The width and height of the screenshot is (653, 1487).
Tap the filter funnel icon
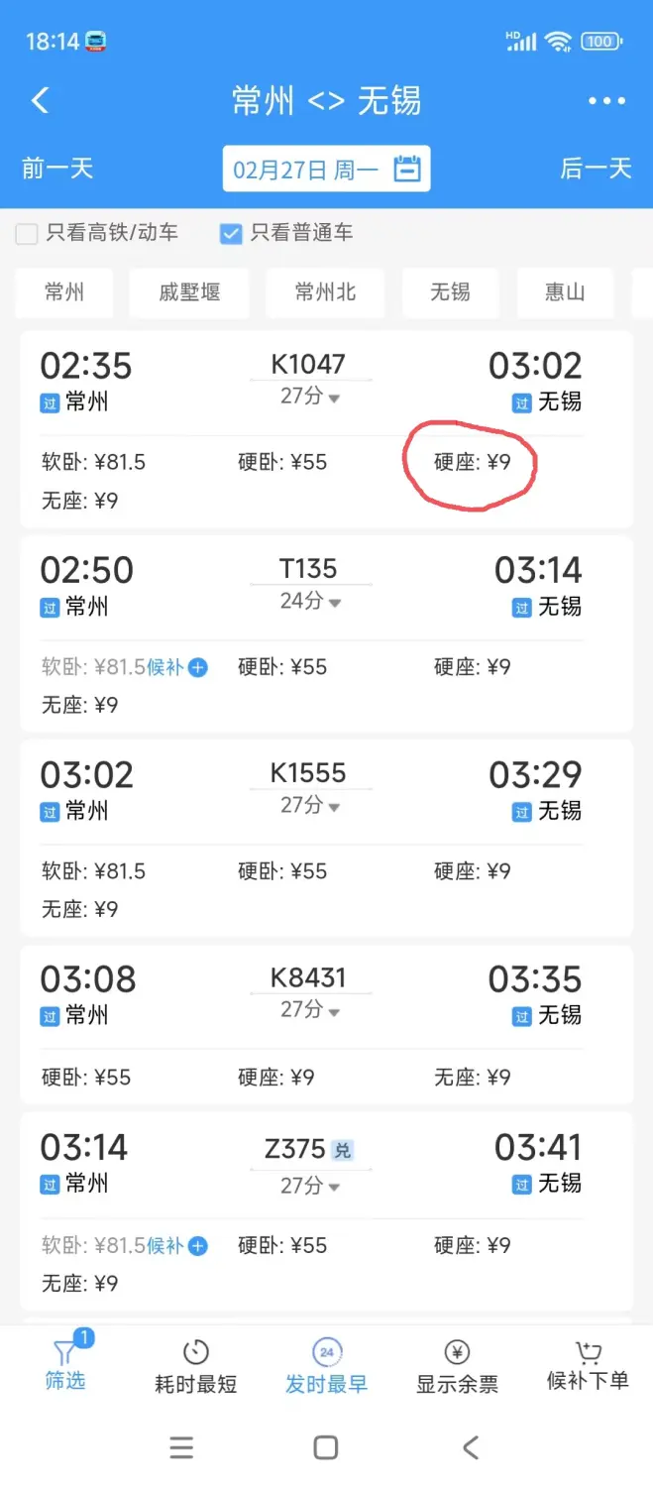[64, 1352]
